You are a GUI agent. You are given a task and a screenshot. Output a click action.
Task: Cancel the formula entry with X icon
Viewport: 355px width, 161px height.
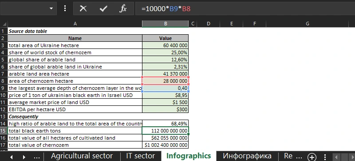(83, 8)
